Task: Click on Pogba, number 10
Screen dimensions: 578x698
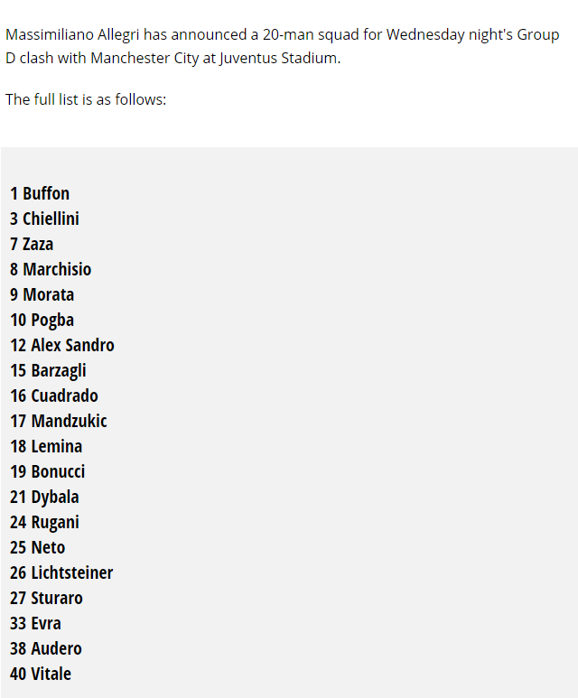Action: (51, 320)
